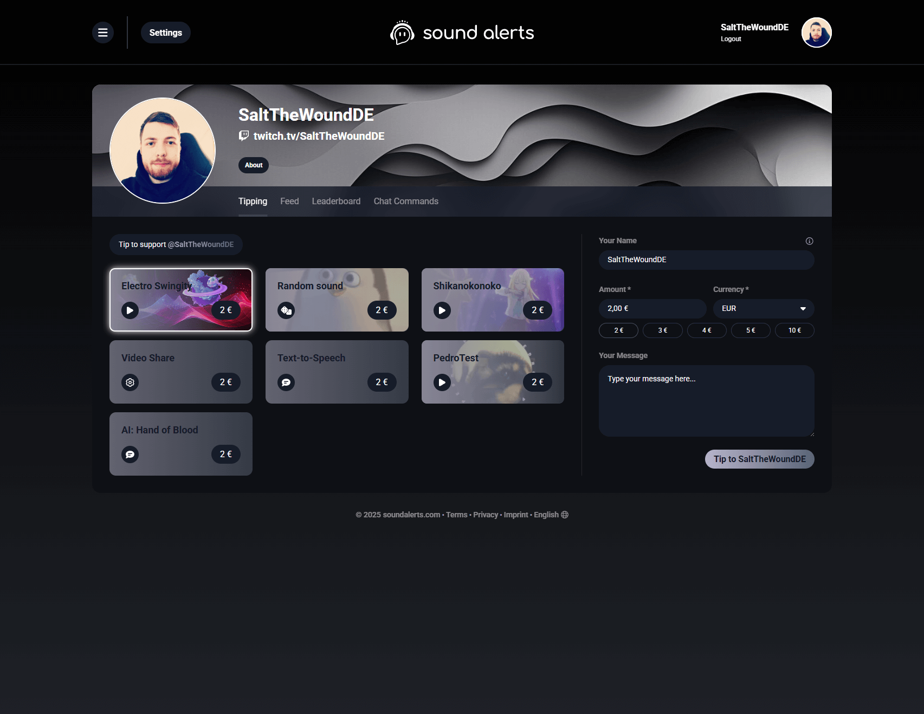The height and width of the screenshot is (714, 924).
Task: Select the 10 € preset amount
Action: pos(794,330)
